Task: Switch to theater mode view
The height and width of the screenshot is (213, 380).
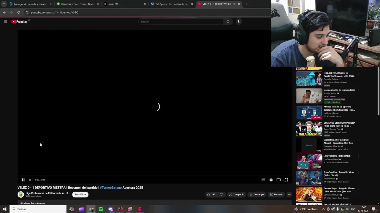Action: click(x=278, y=180)
